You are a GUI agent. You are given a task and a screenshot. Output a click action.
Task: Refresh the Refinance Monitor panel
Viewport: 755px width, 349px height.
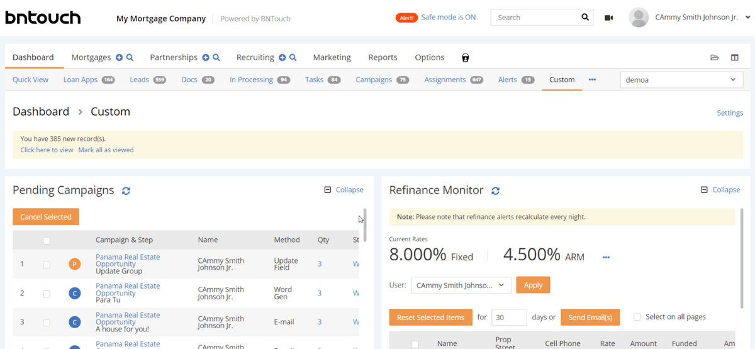pyautogui.click(x=495, y=191)
